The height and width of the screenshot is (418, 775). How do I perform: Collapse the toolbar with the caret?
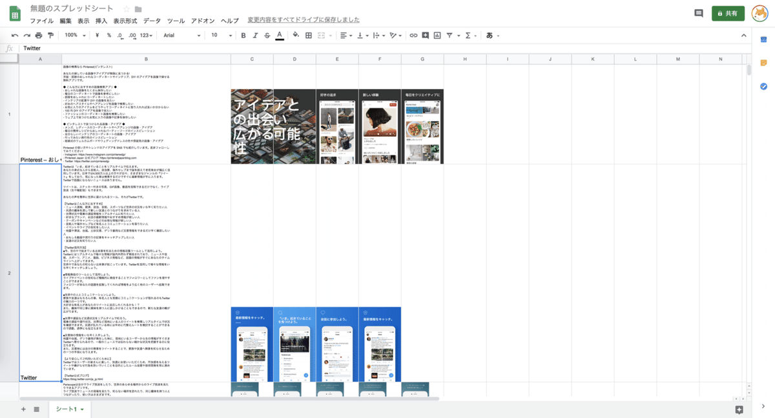[743, 35]
